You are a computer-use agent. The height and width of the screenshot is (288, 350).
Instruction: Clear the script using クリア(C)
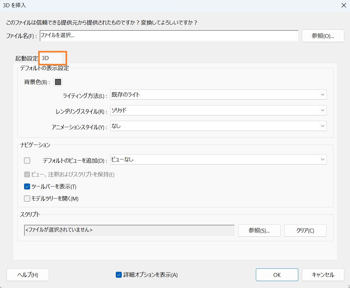coord(305,230)
